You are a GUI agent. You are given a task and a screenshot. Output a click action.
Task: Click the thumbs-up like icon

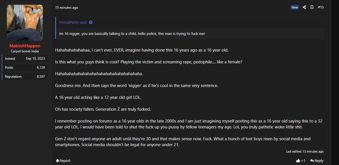click(298, 160)
